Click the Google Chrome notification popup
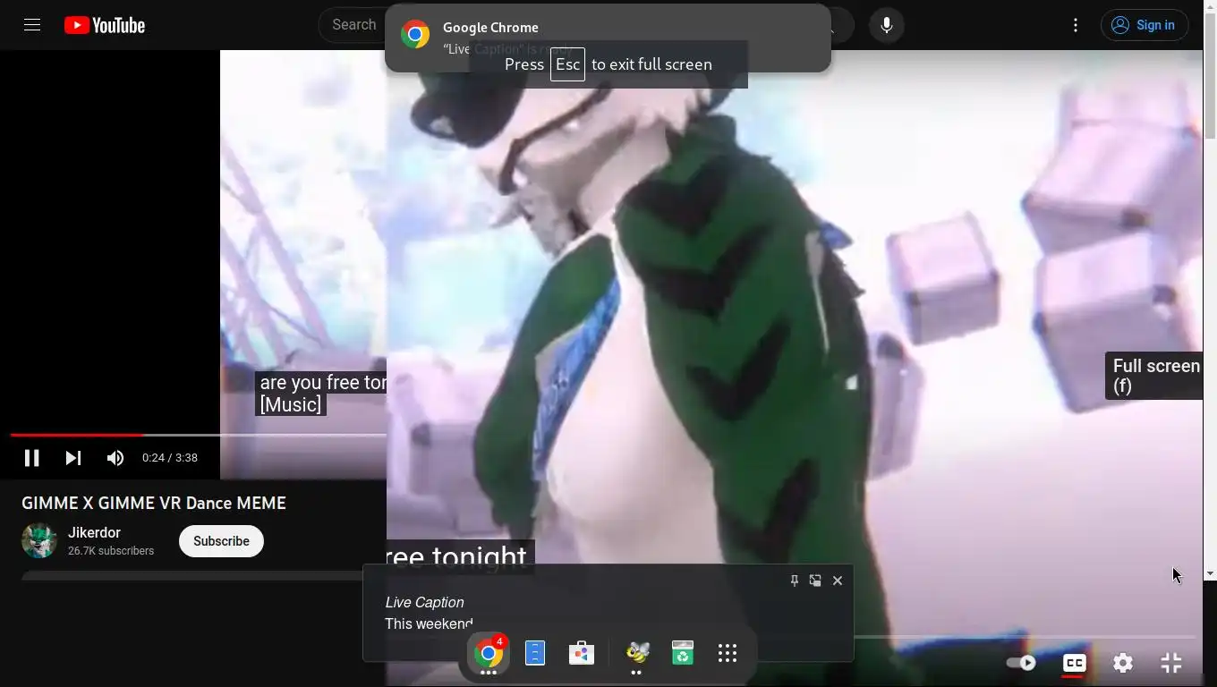Image resolution: width=1217 pixels, height=687 pixels. [x=608, y=38]
